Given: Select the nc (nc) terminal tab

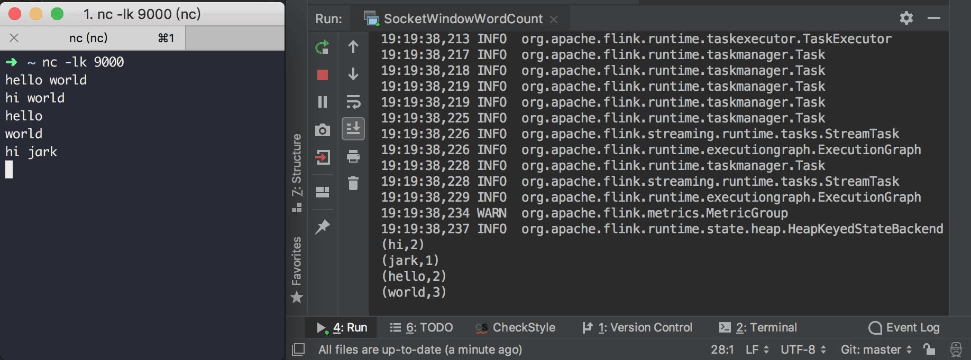Looking at the screenshot, I should (x=93, y=38).
